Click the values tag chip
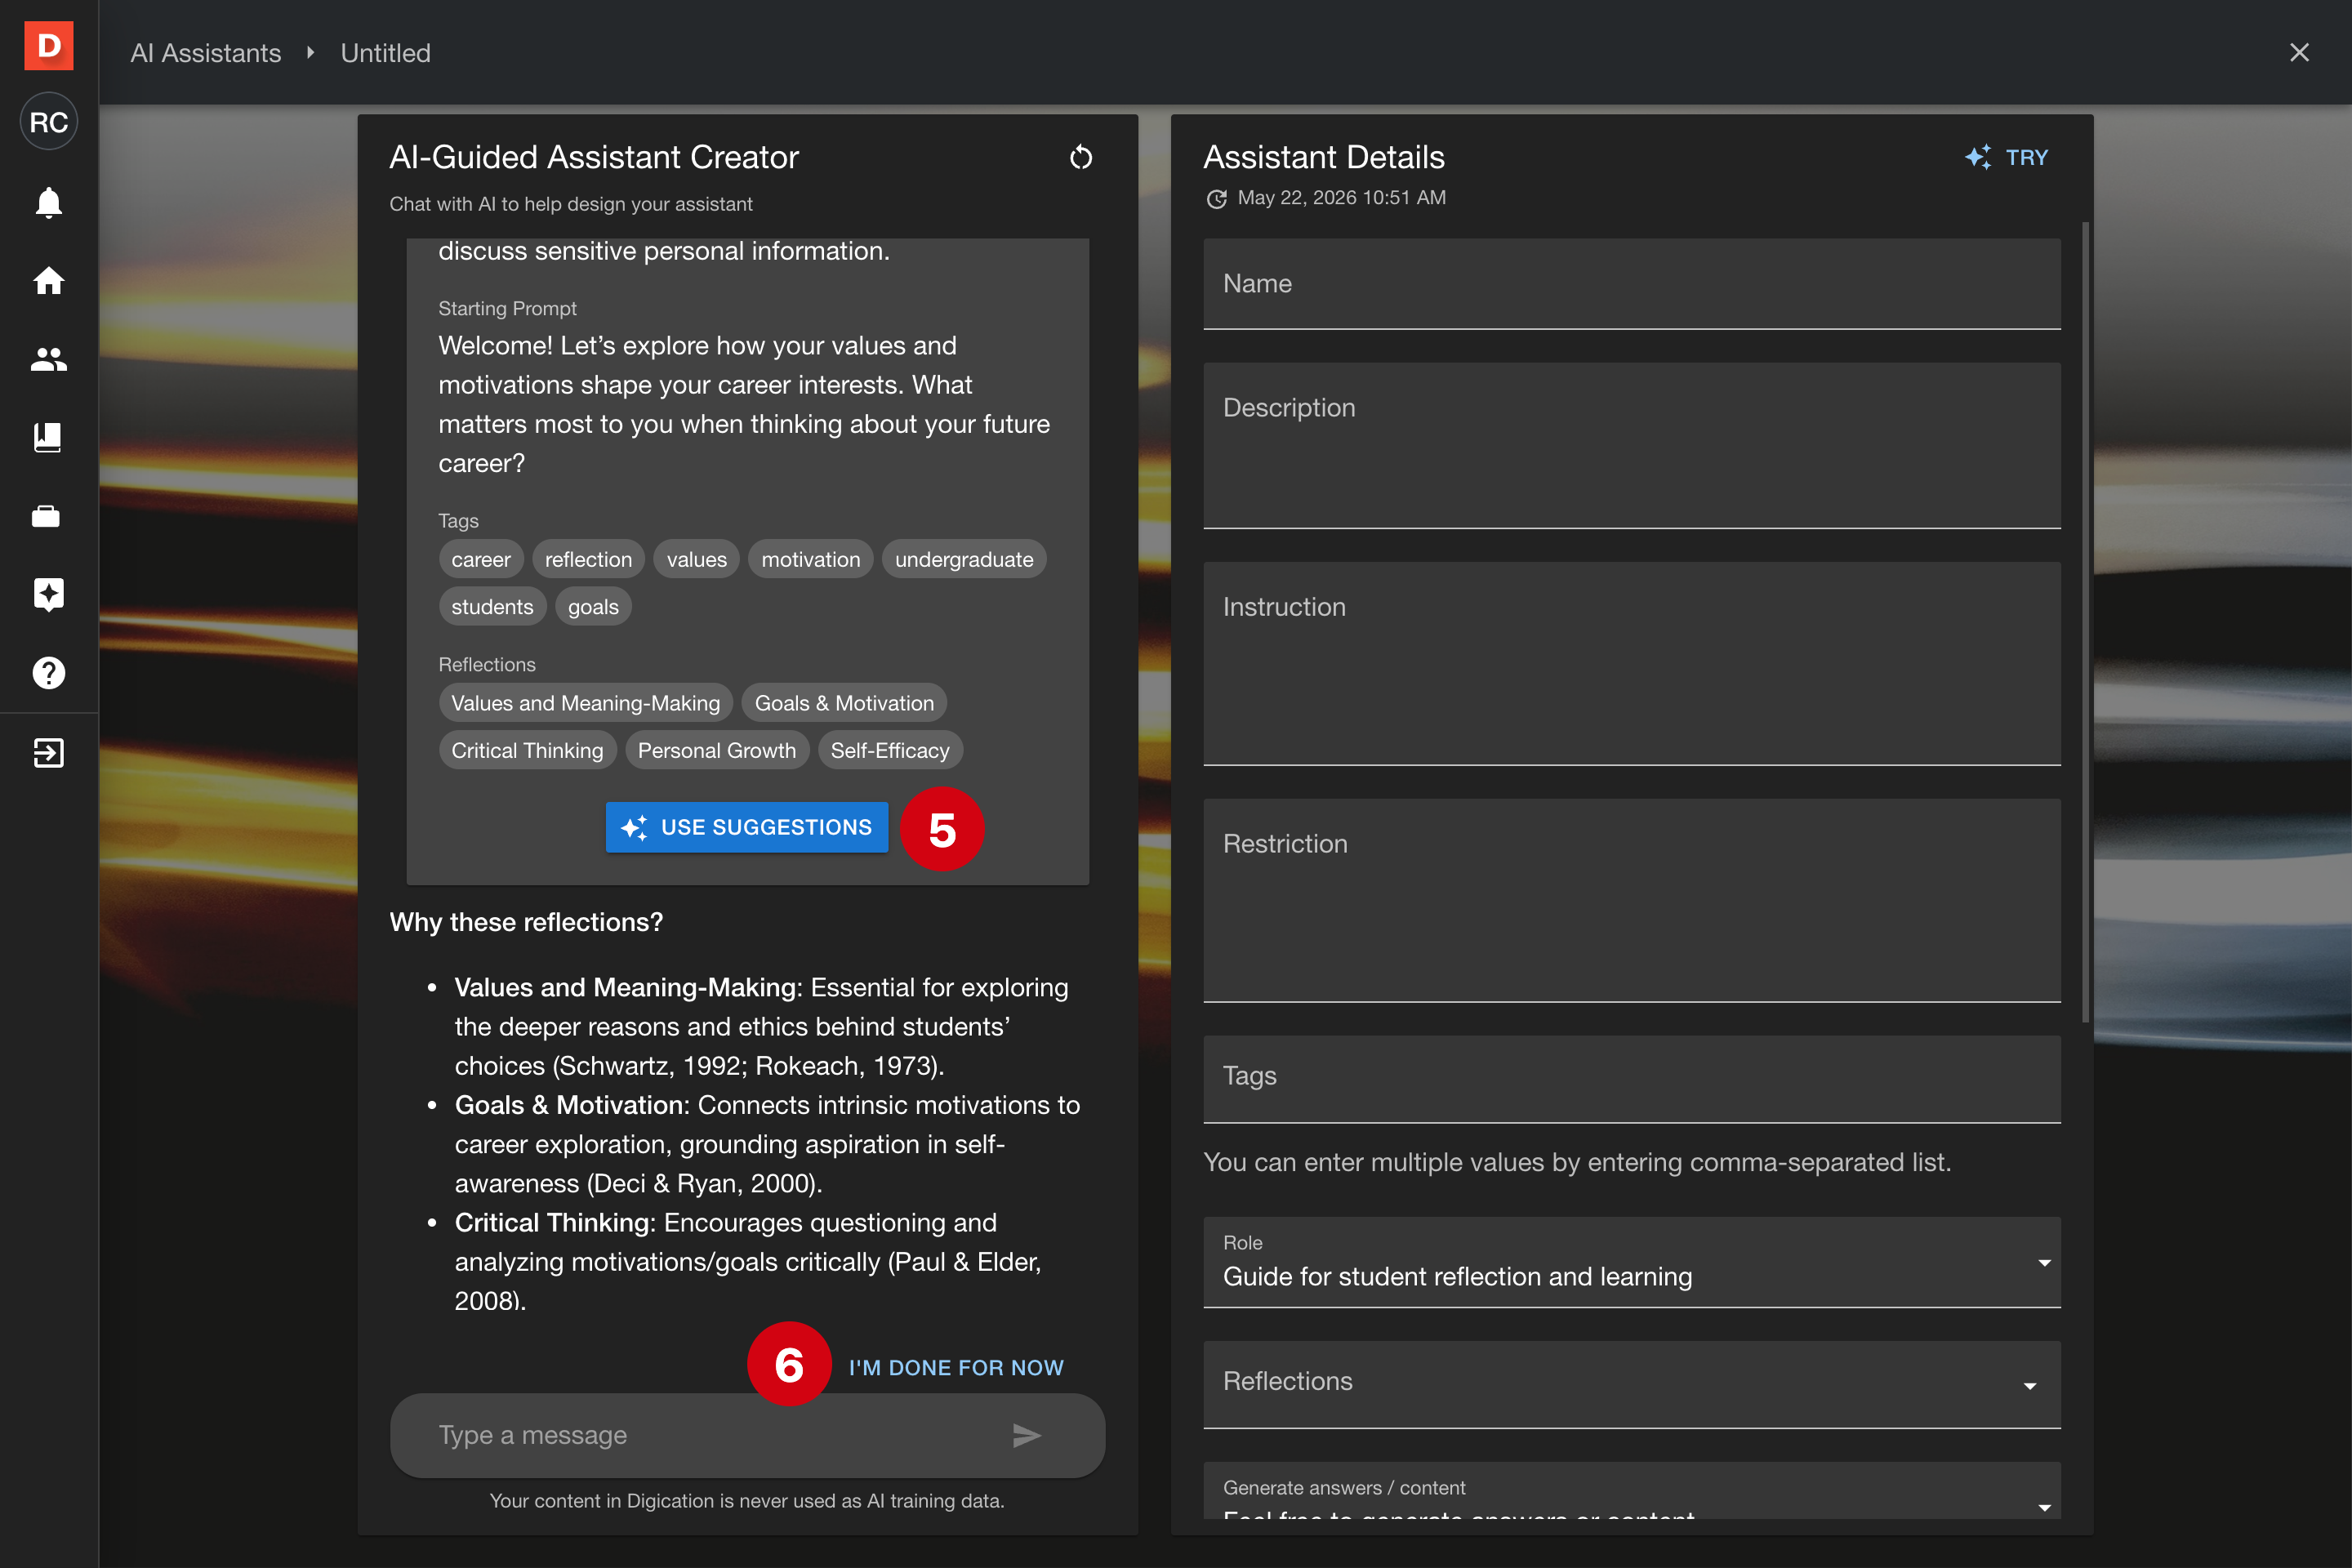The height and width of the screenshot is (1568, 2352). [697, 559]
